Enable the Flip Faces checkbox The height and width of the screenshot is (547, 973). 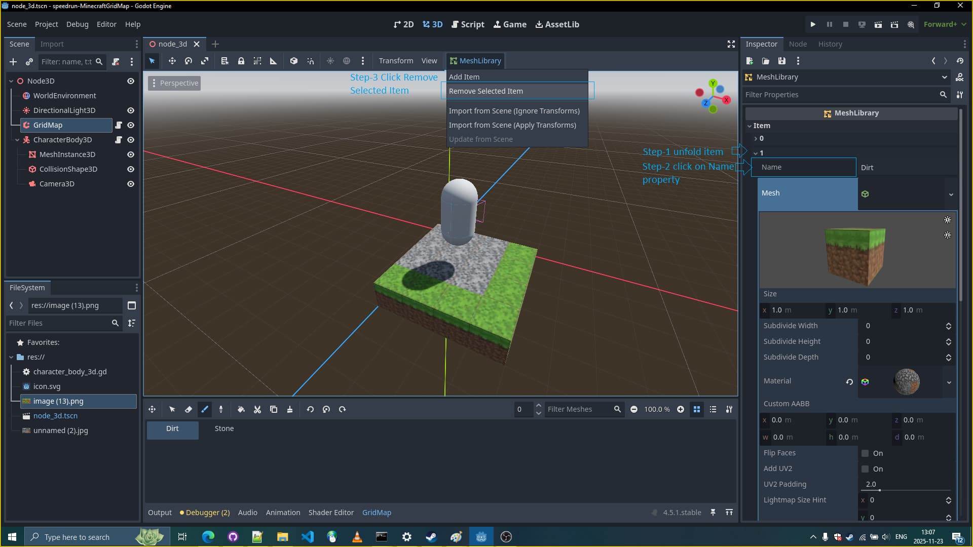point(865,453)
